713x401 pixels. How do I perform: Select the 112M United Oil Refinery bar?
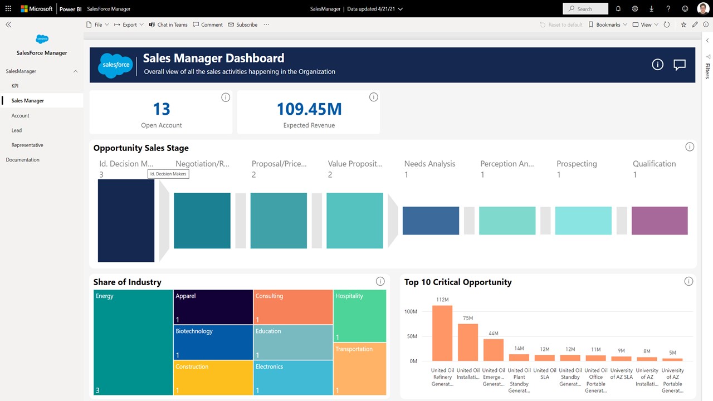point(442,333)
